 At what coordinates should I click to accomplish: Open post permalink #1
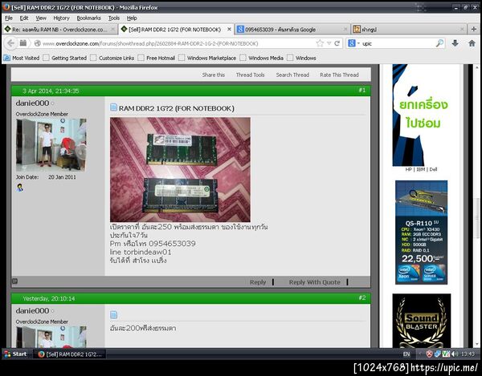(x=361, y=90)
